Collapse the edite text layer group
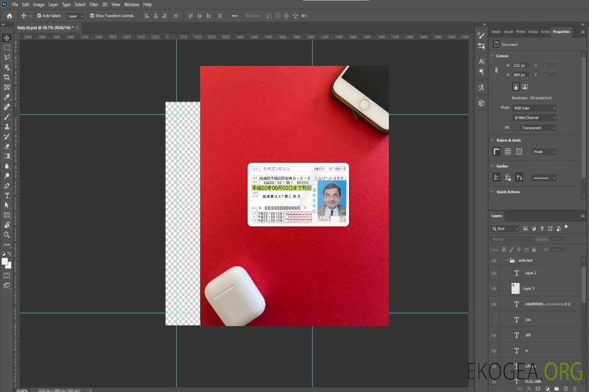 click(506, 261)
